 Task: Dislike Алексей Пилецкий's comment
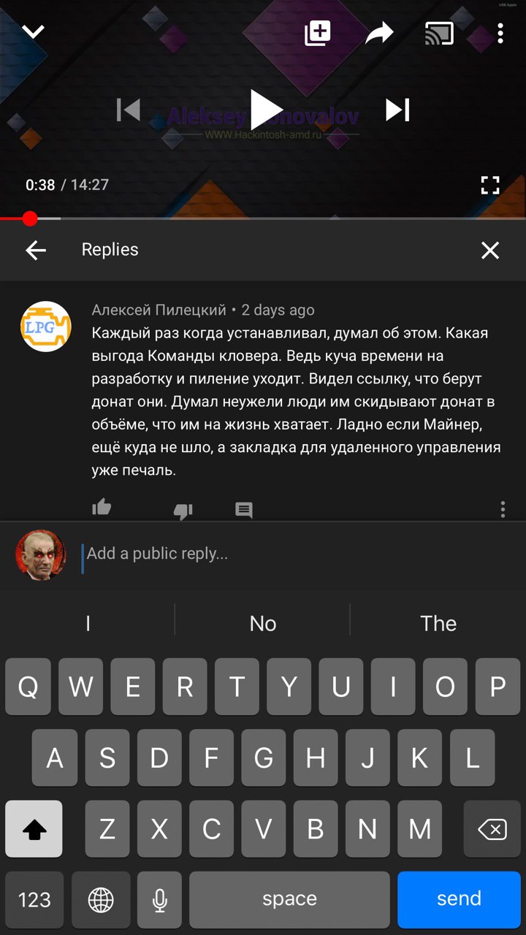[183, 511]
